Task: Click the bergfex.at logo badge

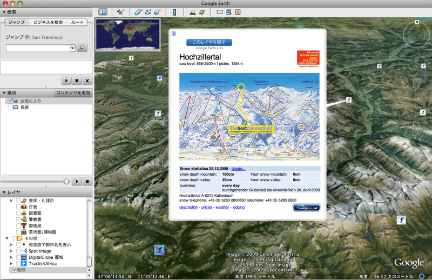Action: point(306,208)
